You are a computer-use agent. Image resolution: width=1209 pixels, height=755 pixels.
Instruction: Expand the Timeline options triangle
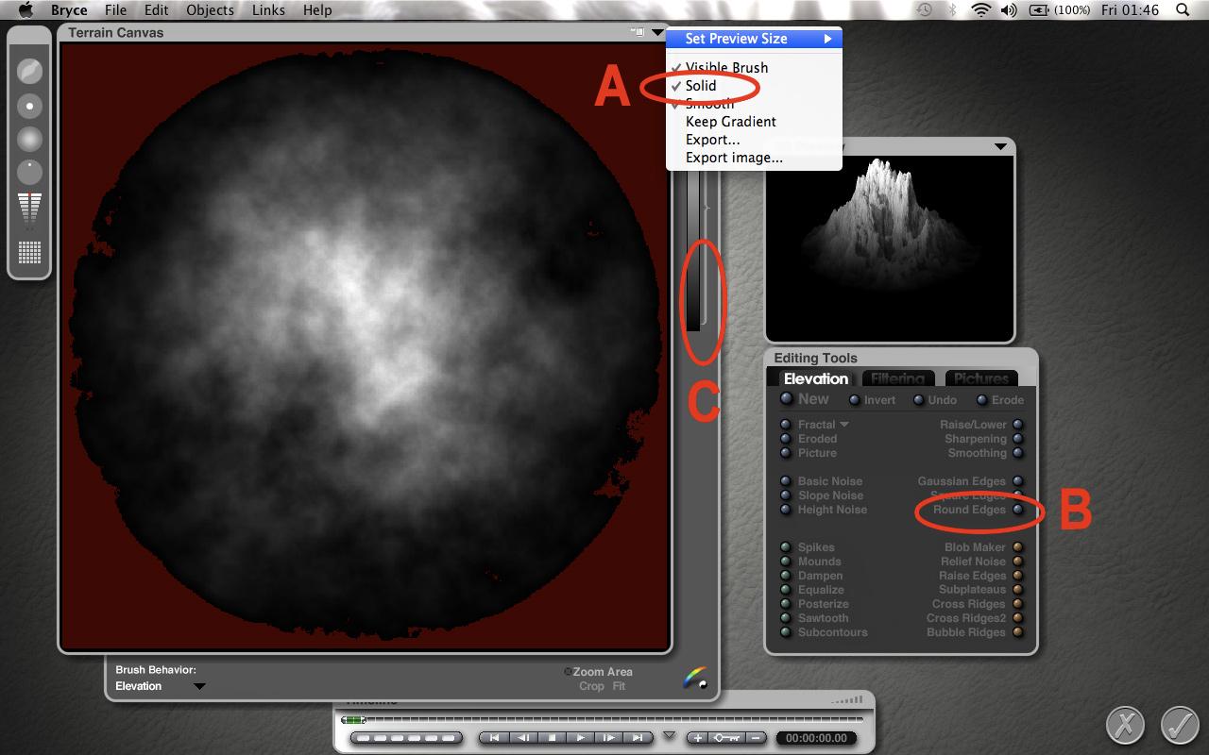670,735
